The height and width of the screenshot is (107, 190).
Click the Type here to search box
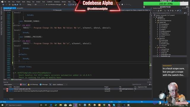click(22, 105)
